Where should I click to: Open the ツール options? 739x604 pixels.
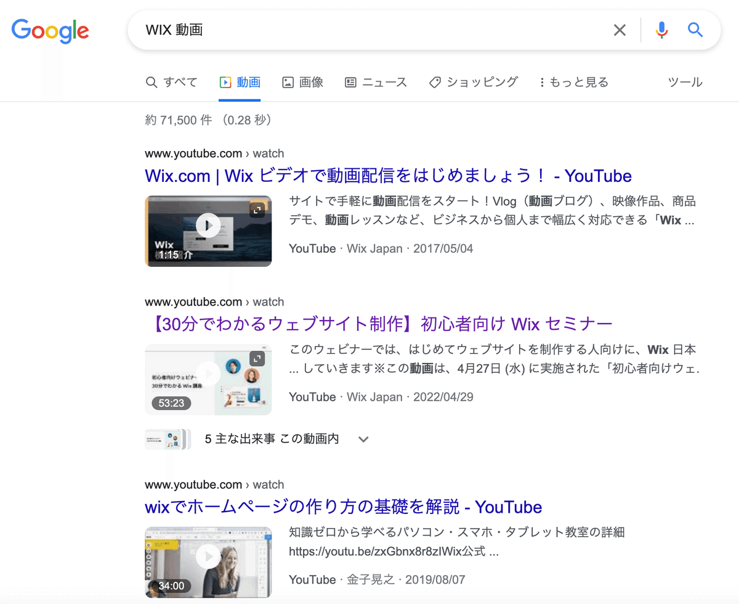pyautogui.click(x=685, y=82)
